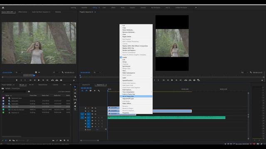
Task: Toggle middle video track eye visibility
Action: [x=96, y=111]
